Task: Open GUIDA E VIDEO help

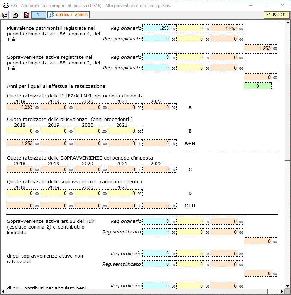Action: pyautogui.click(x=69, y=15)
